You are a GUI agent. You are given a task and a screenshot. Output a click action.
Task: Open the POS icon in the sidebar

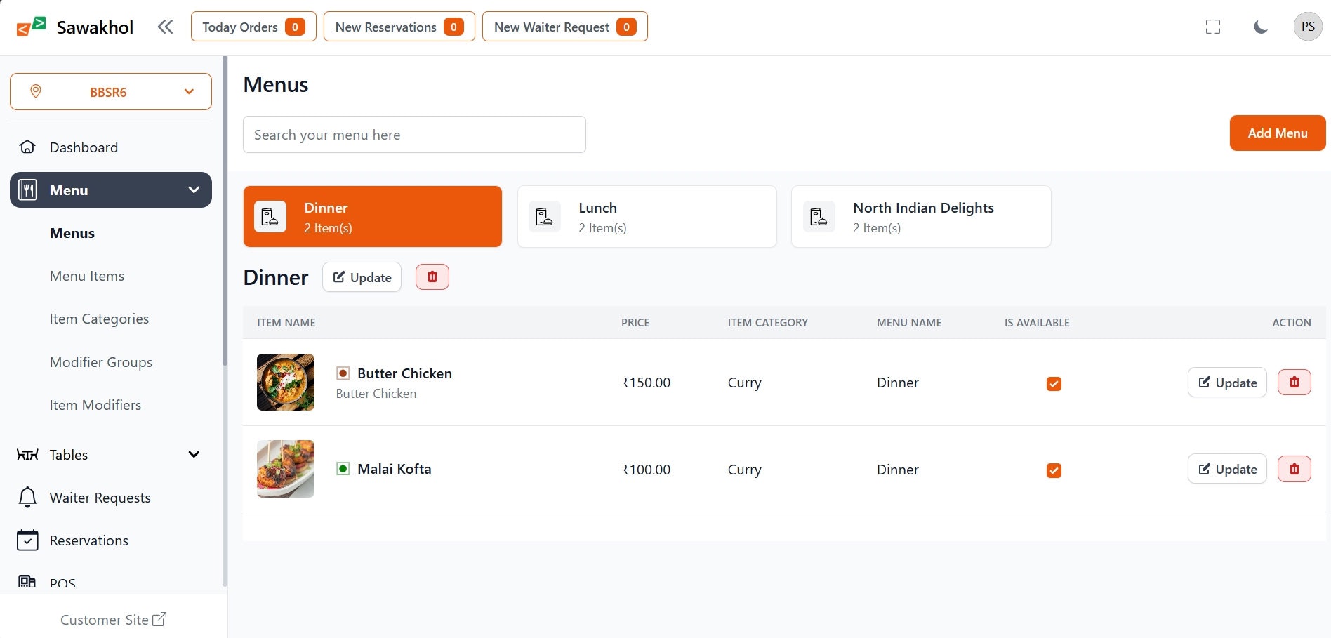[27, 581]
